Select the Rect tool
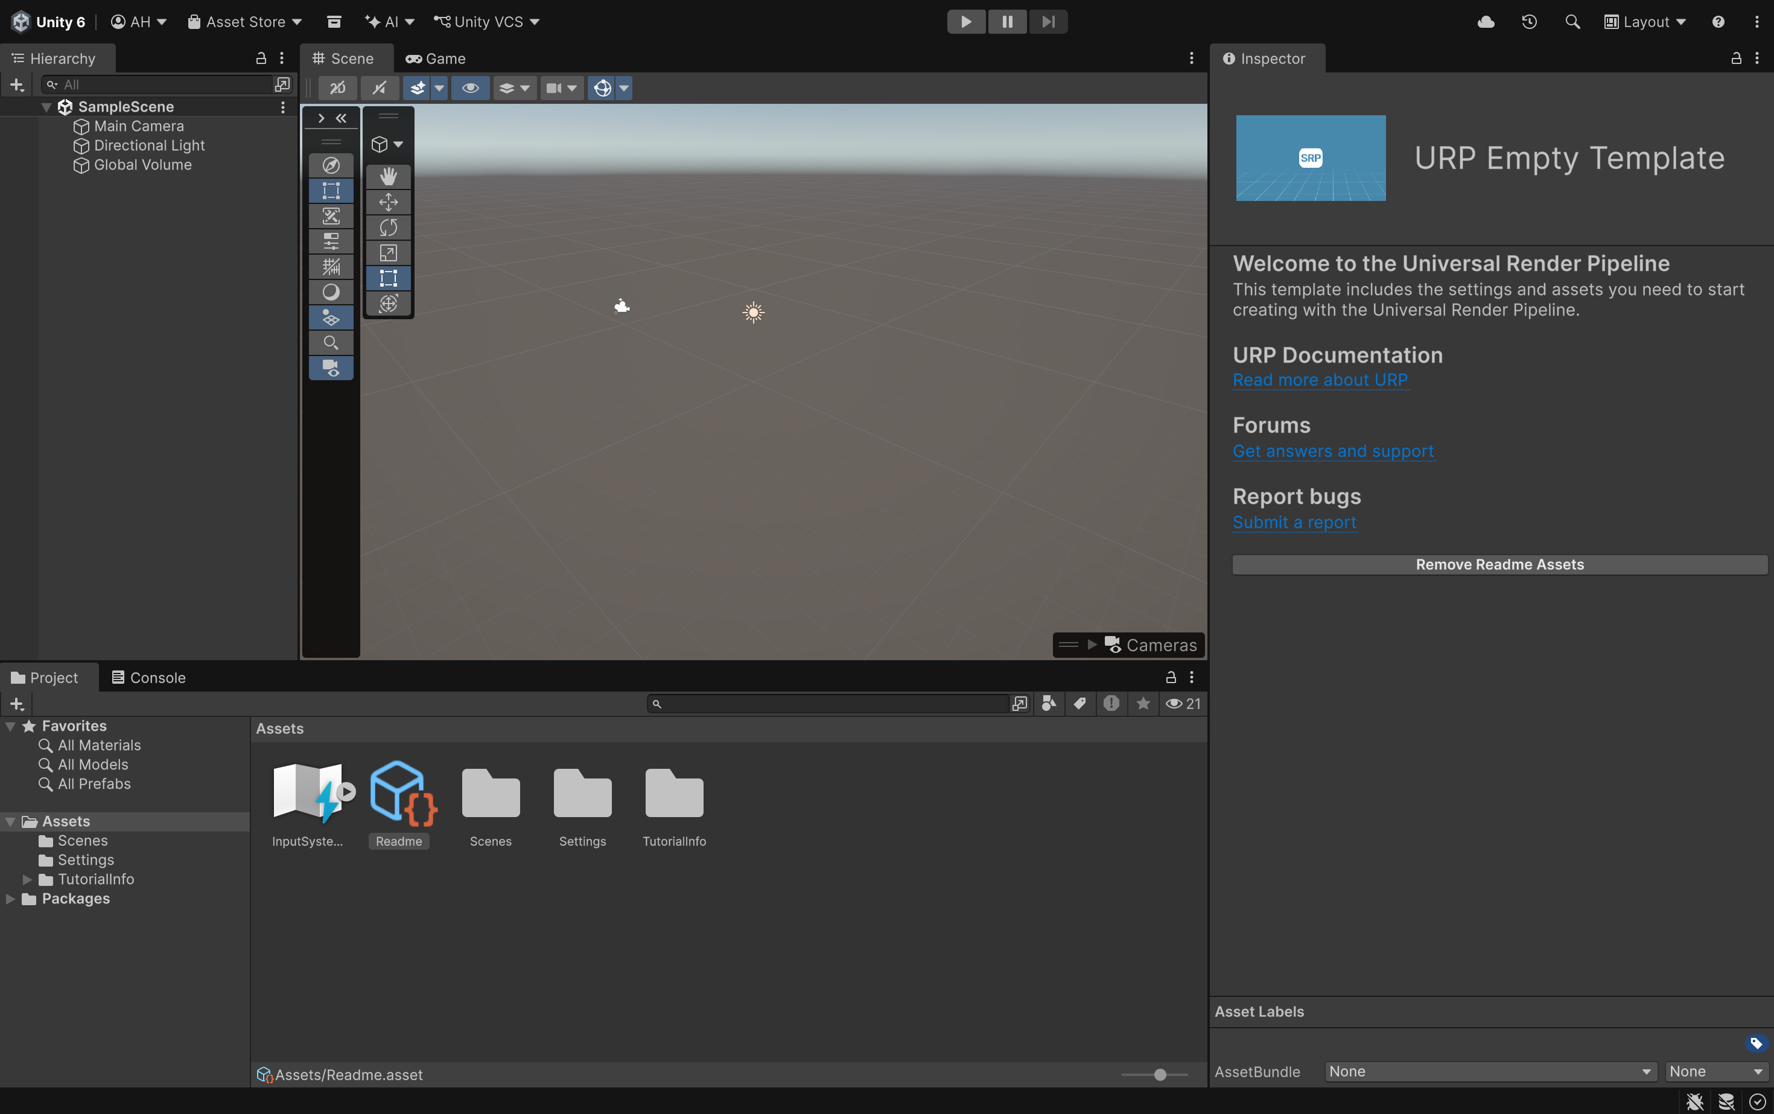This screenshot has width=1774, height=1114. [x=388, y=278]
